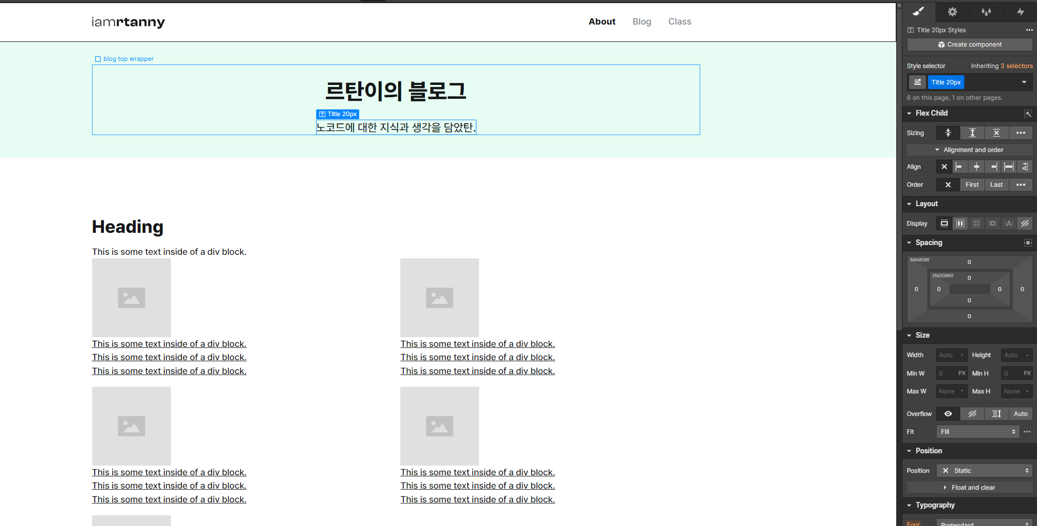Expand Float and clear subsection
This screenshot has height=526, width=1037.
click(x=969, y=488)
